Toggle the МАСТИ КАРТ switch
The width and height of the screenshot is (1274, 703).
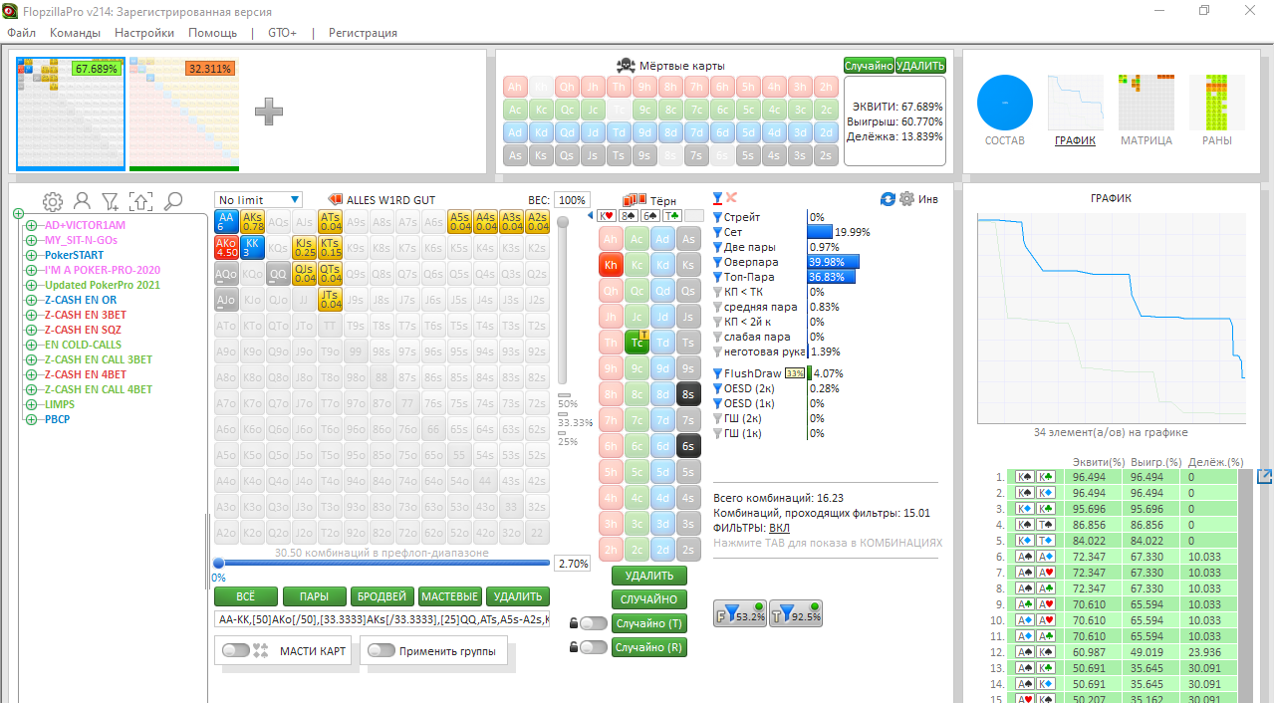point(236,650)
